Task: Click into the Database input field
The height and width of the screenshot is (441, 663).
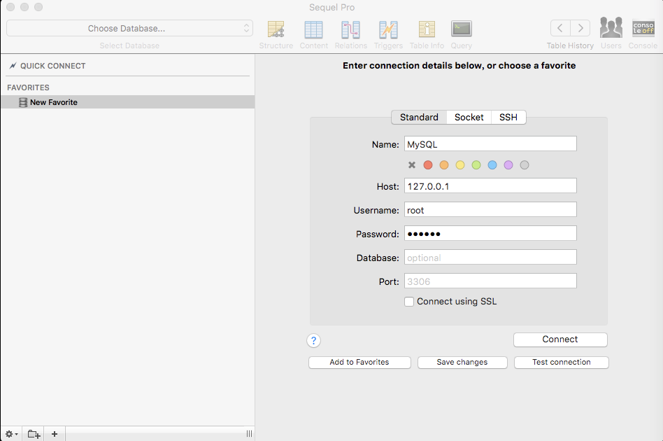Action: point(490,258)
